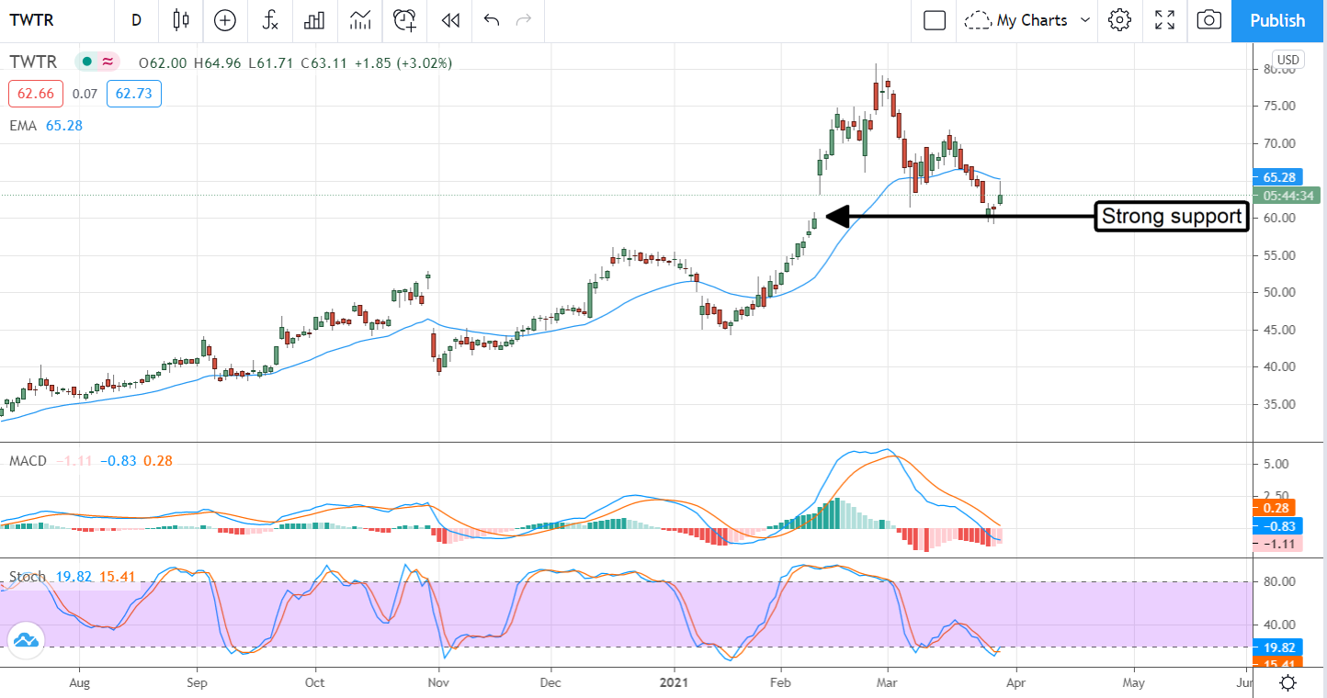Click the blue 62.73 buy price button
The width and height of the screenshot is (1327, 698).
[133, 93]
